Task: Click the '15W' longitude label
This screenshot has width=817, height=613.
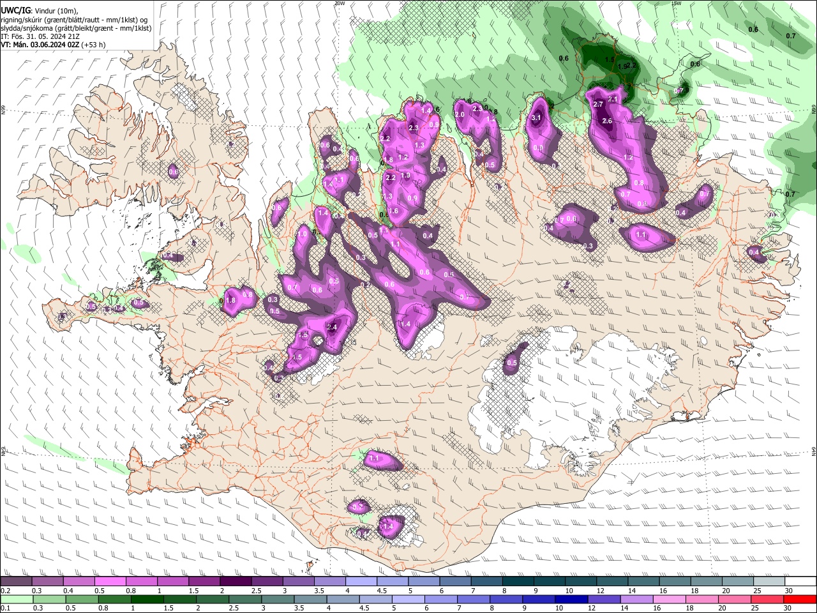Action: [x=677, y=3]
